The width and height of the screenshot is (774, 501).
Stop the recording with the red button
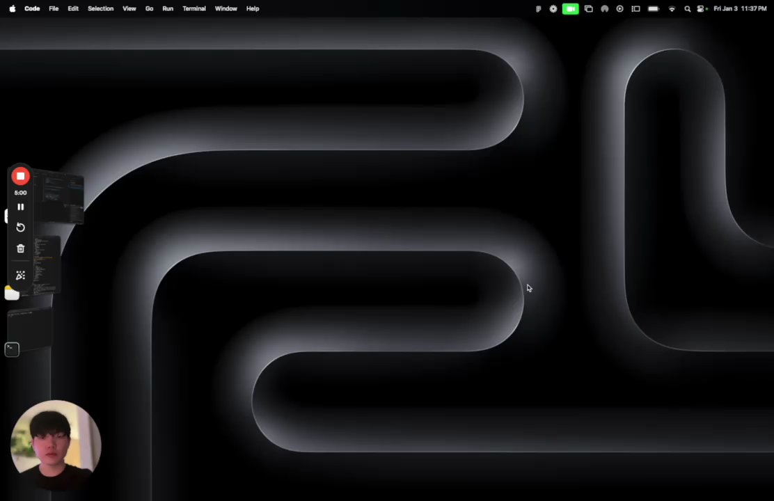coord(20,176)
